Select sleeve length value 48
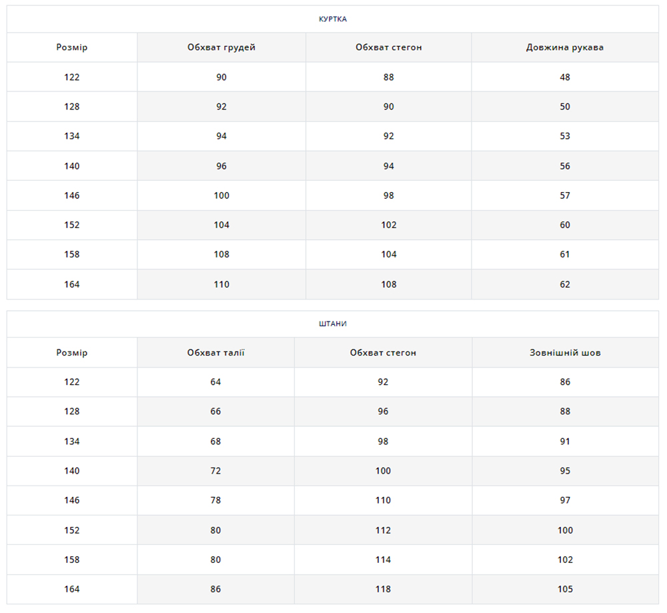The width and height of the screenshot is (667, 613). click(565, 77)
